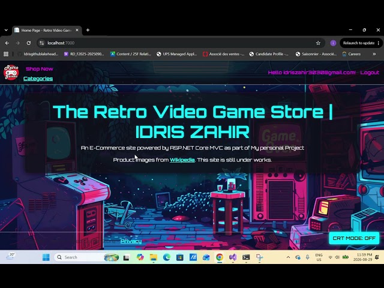Open Careers bookmark
This screenshot has width=384, height=288.
tap(352, 54)
